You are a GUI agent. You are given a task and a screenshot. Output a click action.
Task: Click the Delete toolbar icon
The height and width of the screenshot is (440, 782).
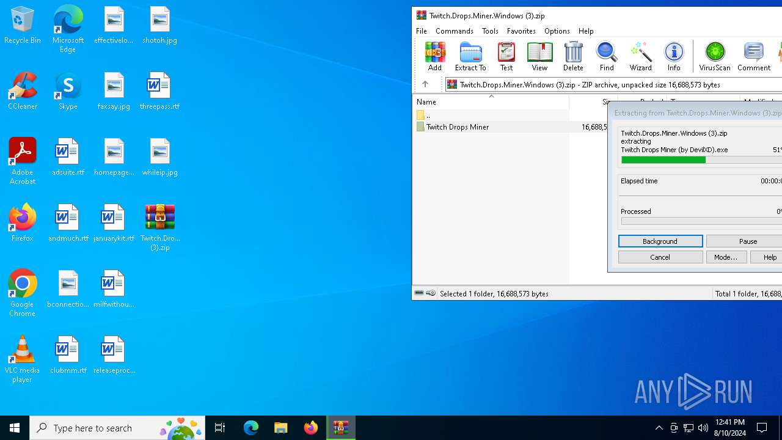[x=573, y=56]
